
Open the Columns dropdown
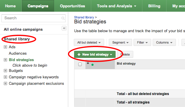tap(164, 42)
